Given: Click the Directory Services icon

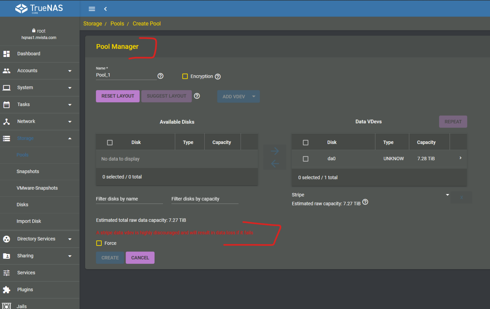Looking at the screenshot, I should coord(7,239).
